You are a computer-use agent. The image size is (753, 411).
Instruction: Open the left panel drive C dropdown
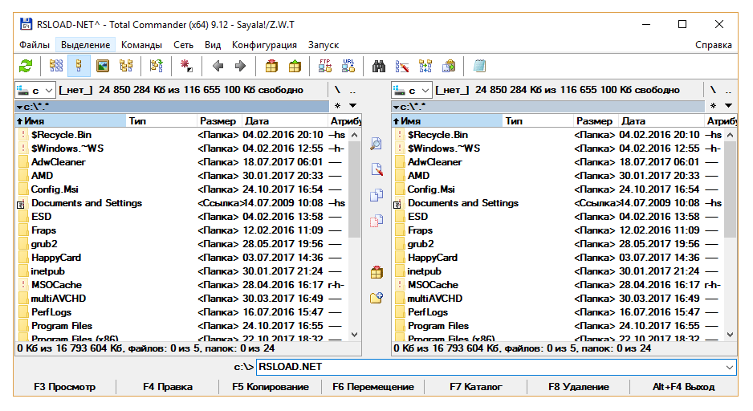pyautogui.click(x=35, y=91)
